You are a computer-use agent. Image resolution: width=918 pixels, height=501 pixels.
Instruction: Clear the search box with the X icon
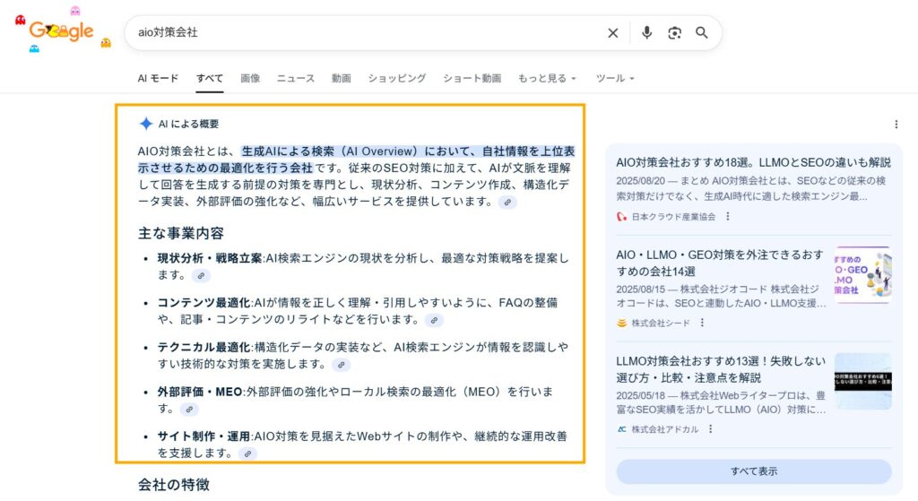coord(613,33)
